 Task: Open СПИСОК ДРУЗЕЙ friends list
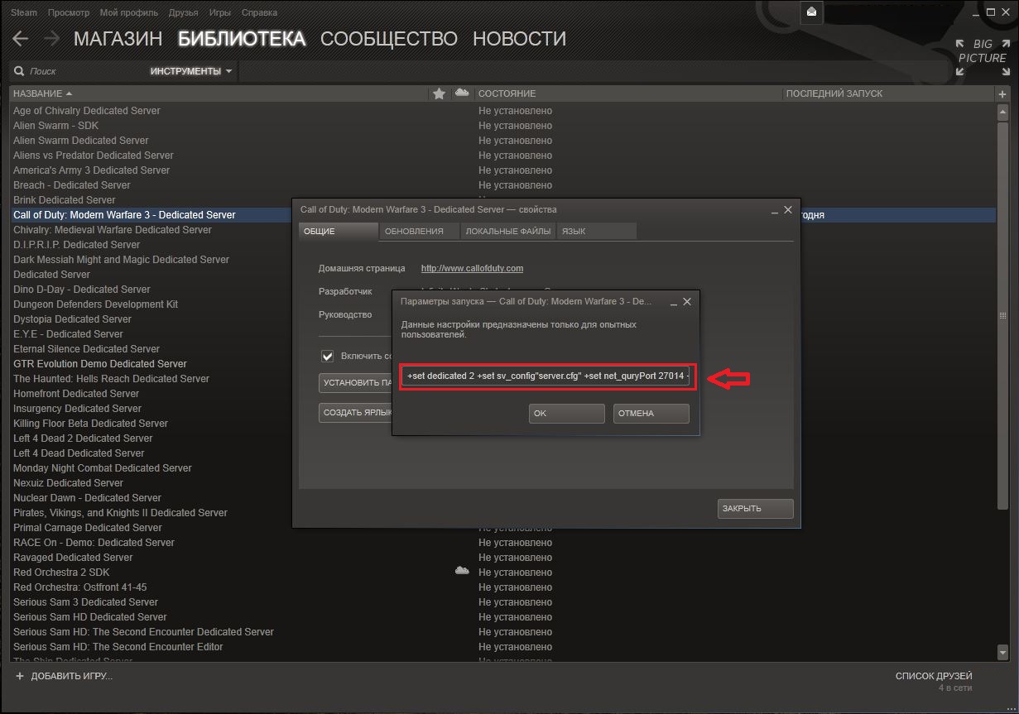(x=934, y=676)
